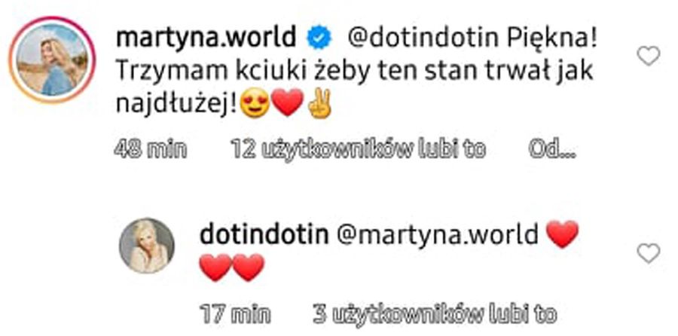Click the red heart right after @martyna.world mention
Screen dimensions: 678x336
point(562,234)
